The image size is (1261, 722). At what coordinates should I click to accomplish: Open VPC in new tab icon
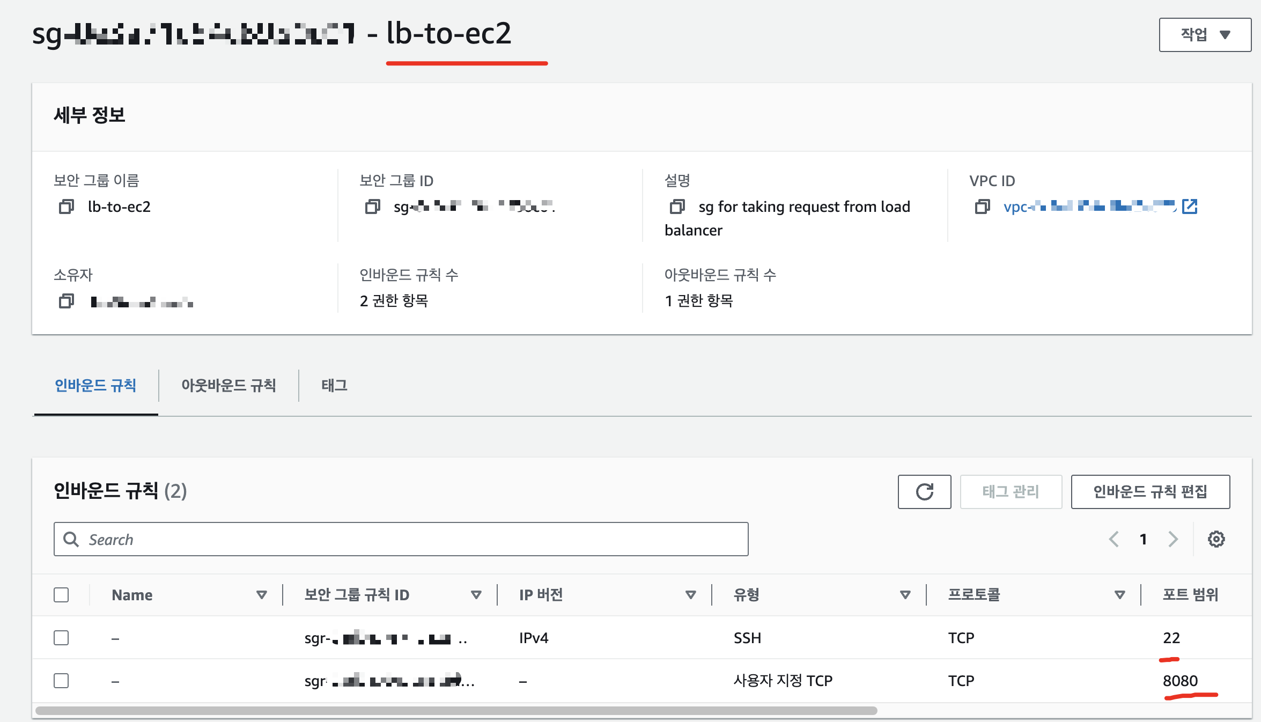1190,207
